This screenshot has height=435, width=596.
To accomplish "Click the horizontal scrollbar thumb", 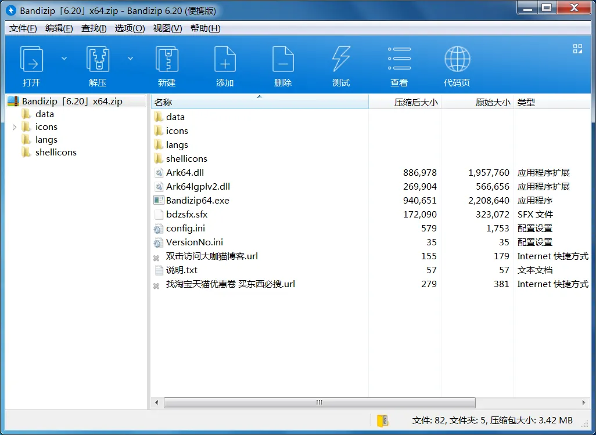I will (x=319, y=403).
